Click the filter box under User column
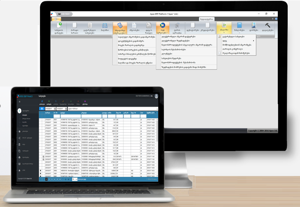Screen dimensions: 300x207 point(143,116)
